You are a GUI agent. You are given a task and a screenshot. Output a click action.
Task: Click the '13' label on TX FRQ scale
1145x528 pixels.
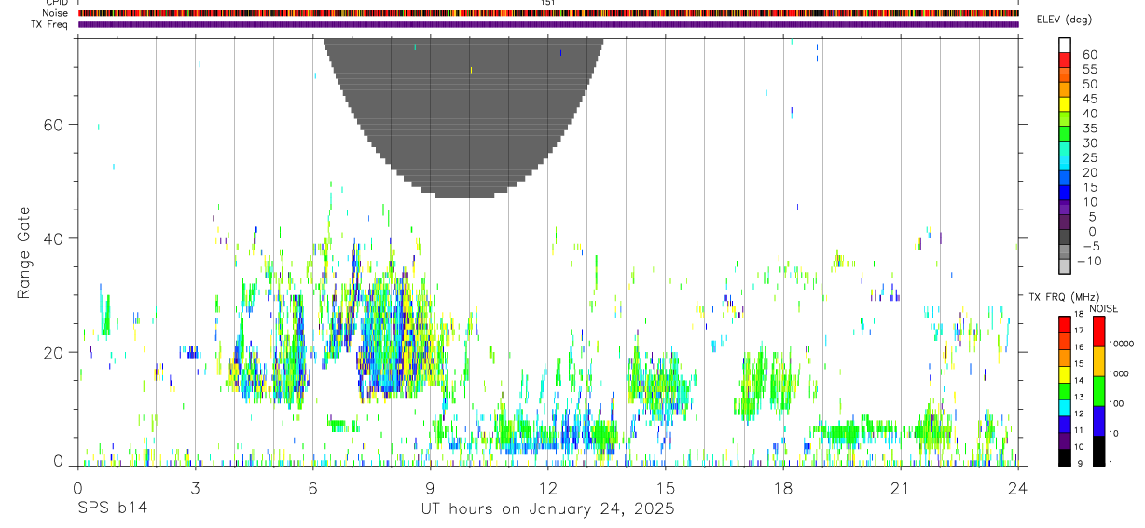pos(1080,397)
